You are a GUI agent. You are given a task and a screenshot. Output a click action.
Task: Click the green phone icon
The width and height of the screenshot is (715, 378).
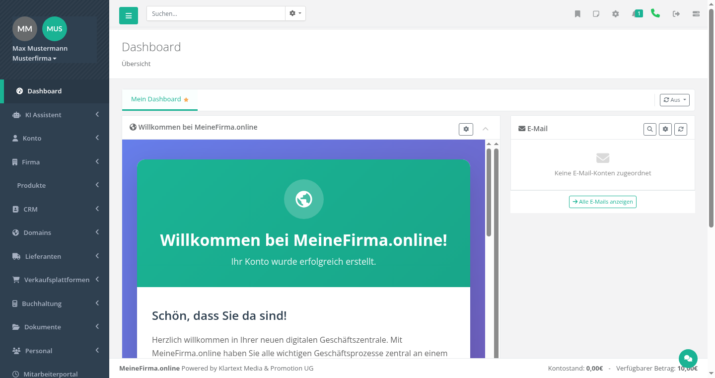click(655, 13)
